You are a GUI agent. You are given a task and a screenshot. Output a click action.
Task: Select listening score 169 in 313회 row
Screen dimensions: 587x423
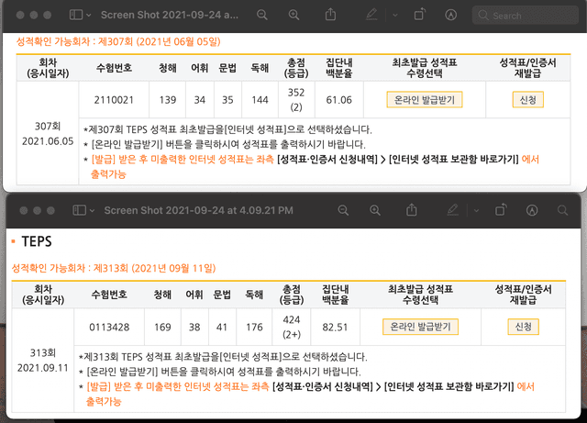162,327
